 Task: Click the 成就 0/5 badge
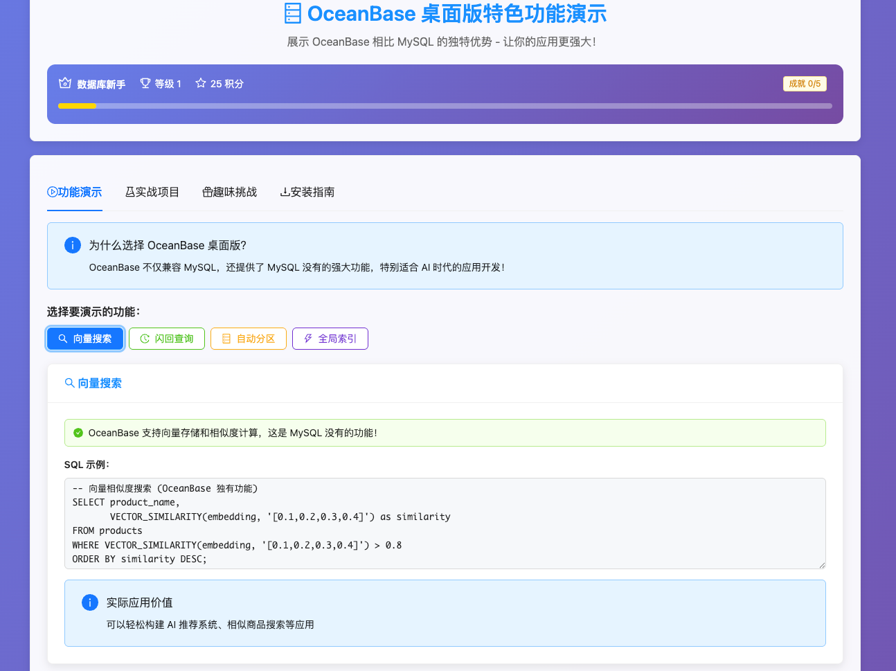coord(805,83)
